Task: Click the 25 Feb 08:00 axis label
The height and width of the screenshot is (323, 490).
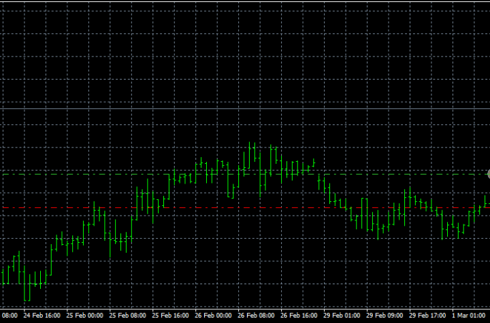Action: (x=129, y=316)
